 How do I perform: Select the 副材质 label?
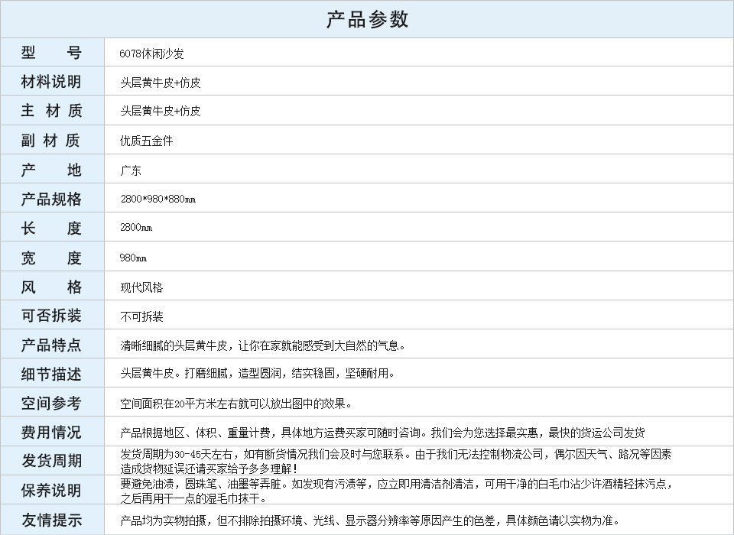50,140
